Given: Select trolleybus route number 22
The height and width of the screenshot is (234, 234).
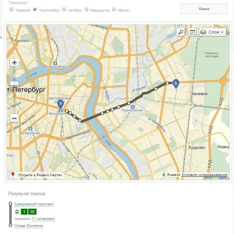Looking at the screenshot, I should [x=32, y=211].
